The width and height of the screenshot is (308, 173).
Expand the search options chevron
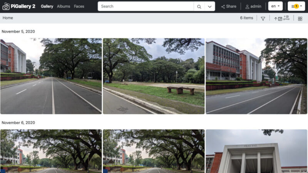[210, 6]
